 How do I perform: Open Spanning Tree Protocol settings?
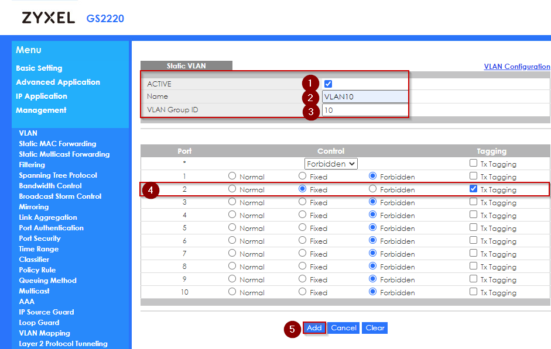click(57, 175)
